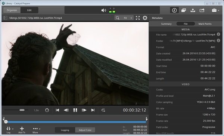Switch to Edit mode
This screenshot has width=224, height=136.
[x=29, y=10]
